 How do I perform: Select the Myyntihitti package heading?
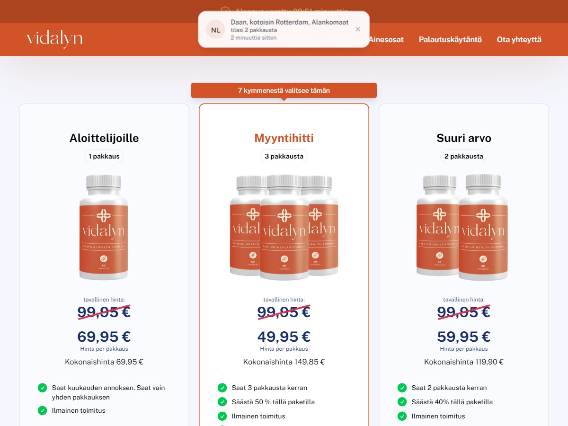(284, 138)
